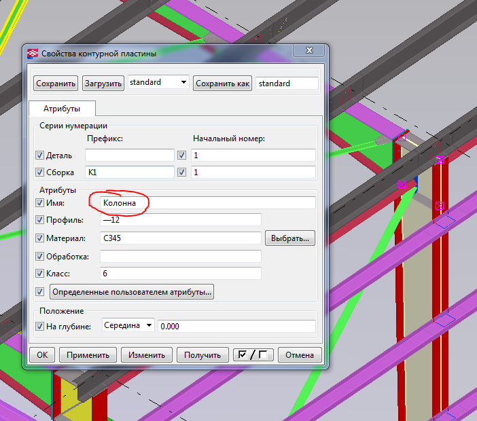The height and width of the screenshot is (421, 477).
Task: Click the Сохранить button
Action: [56, 84]
